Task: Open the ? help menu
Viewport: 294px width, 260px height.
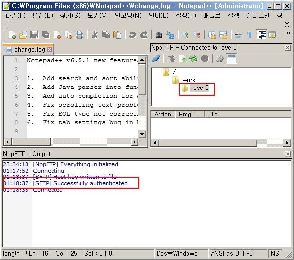Action: pyautogui.click(x=7, y=24)
